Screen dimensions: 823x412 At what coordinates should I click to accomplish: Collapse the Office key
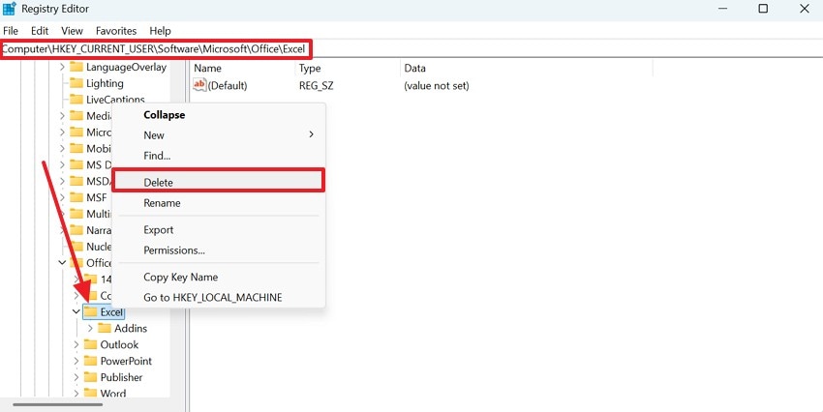pos(62,263)
